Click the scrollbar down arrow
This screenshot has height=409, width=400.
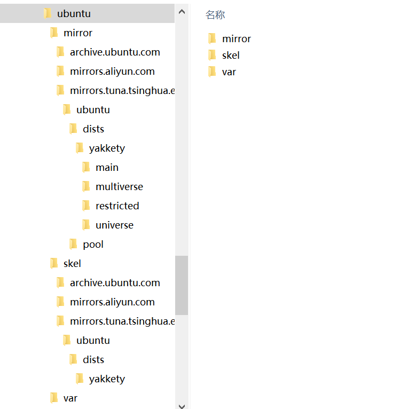click(x=182, y=406)
